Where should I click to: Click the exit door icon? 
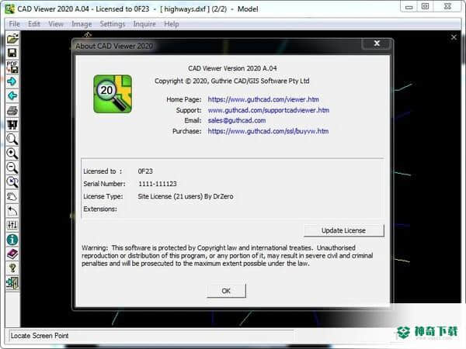pos(12,283)
